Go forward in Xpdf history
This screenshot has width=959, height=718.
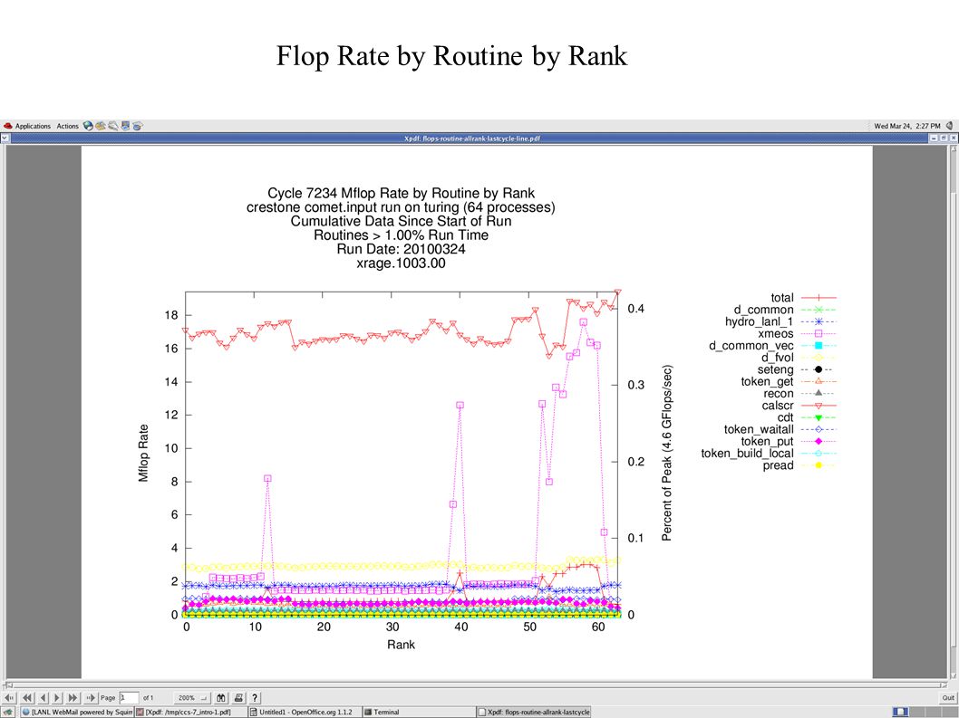(x=91, y=697)
